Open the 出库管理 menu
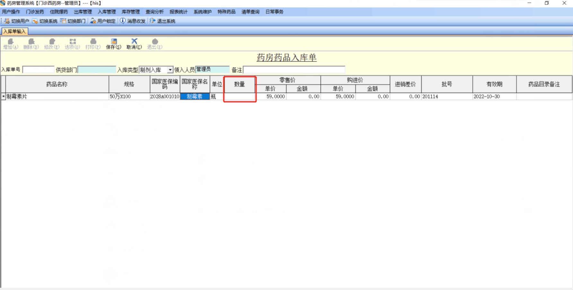 [x=83, y=12]
